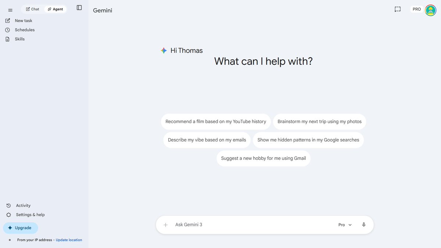Image resolution: width=441 pixels, height=248 pixels.
Task: Select 'Suggest a new hobby for me using Gmail'
Action: point(263,158)
